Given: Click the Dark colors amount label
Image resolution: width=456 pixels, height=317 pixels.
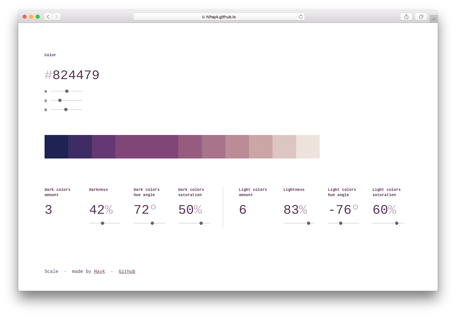Looking at the screenshot, I should (57, 192).
